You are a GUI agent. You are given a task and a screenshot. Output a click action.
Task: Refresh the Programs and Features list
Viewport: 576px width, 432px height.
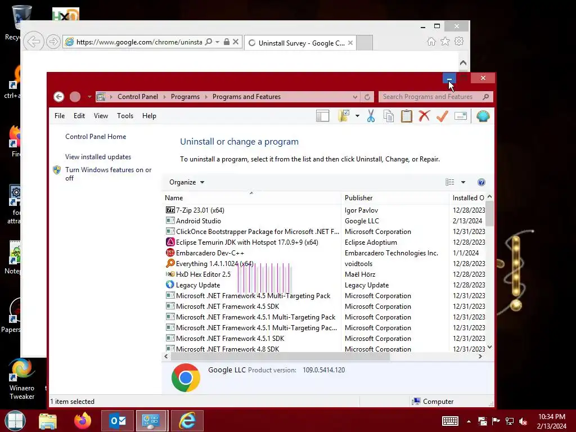(367, 97)
